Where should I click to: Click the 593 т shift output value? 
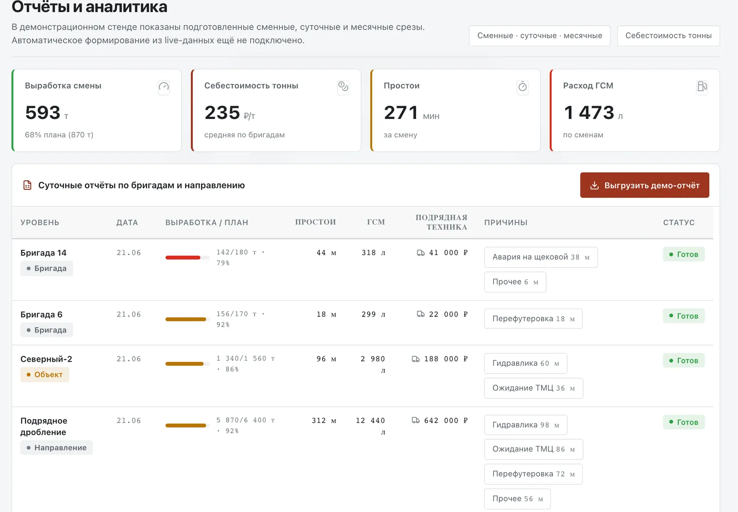pyautogui.click(x=47, y=113)
